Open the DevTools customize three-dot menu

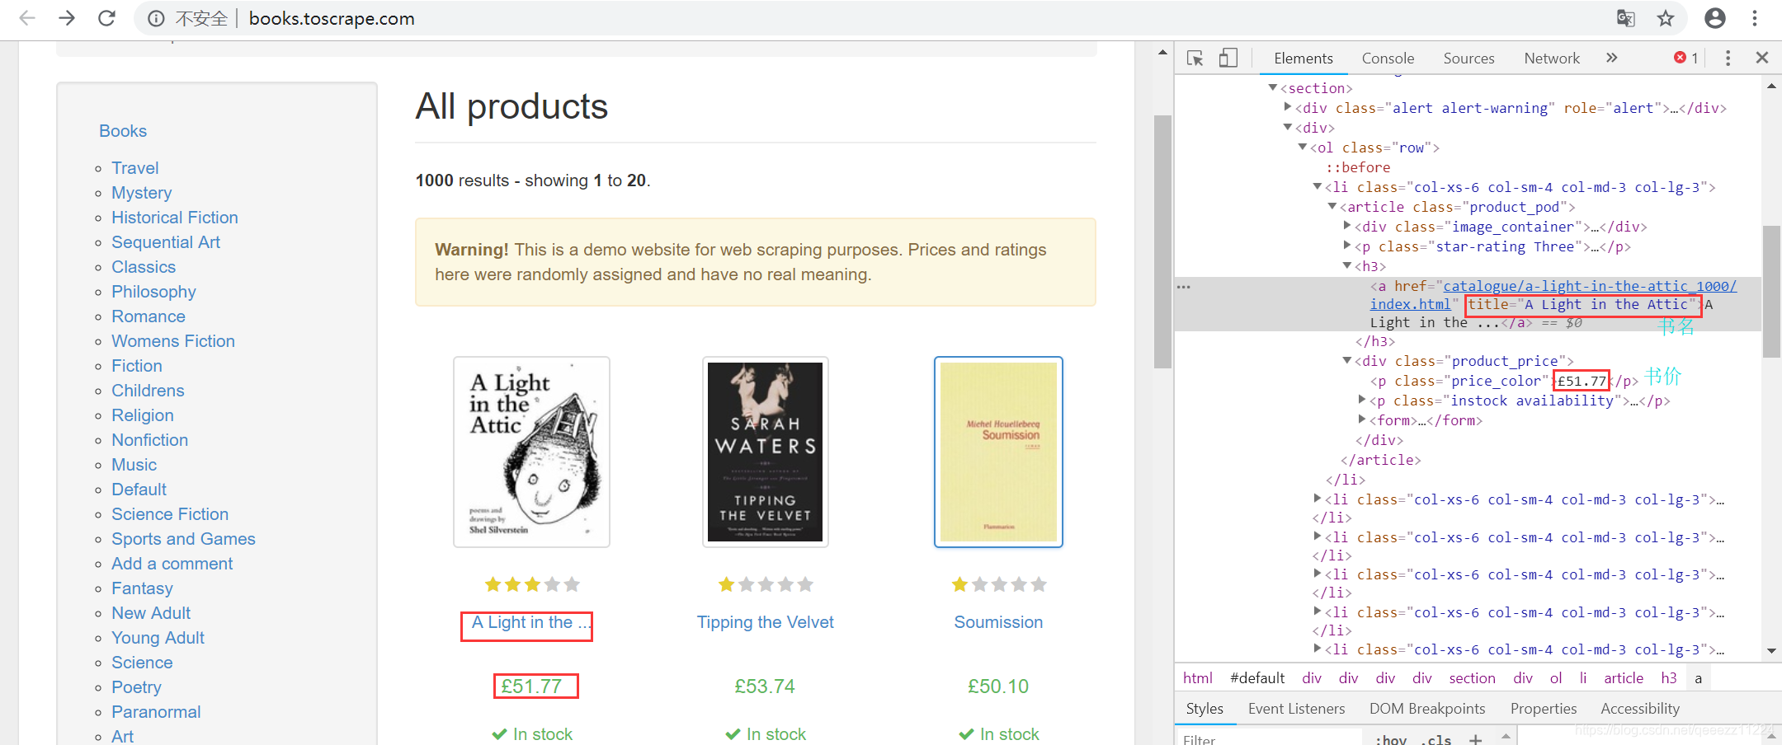(1728, 58)
